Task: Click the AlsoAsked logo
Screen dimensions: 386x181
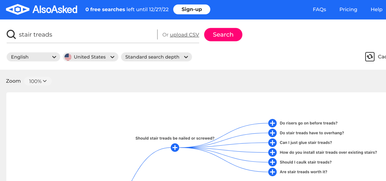Action: click(x=41, y=9)
